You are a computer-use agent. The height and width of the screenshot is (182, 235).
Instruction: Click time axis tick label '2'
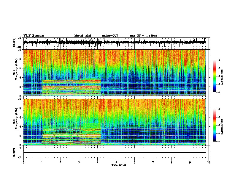tap(61, 162)
